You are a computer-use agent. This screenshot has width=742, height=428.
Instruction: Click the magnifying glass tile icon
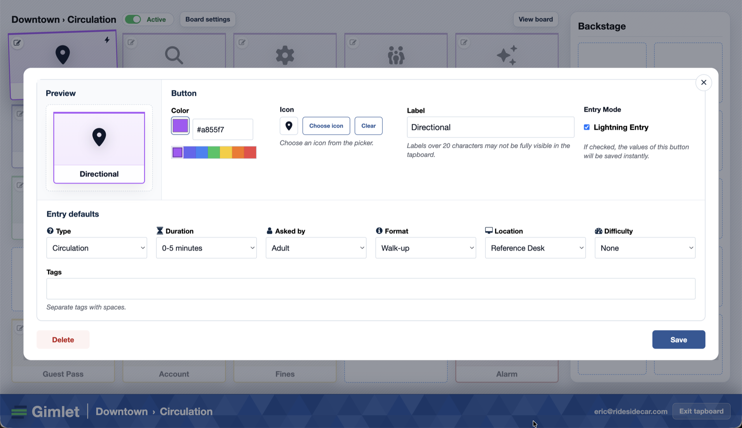tap(174, 55)
